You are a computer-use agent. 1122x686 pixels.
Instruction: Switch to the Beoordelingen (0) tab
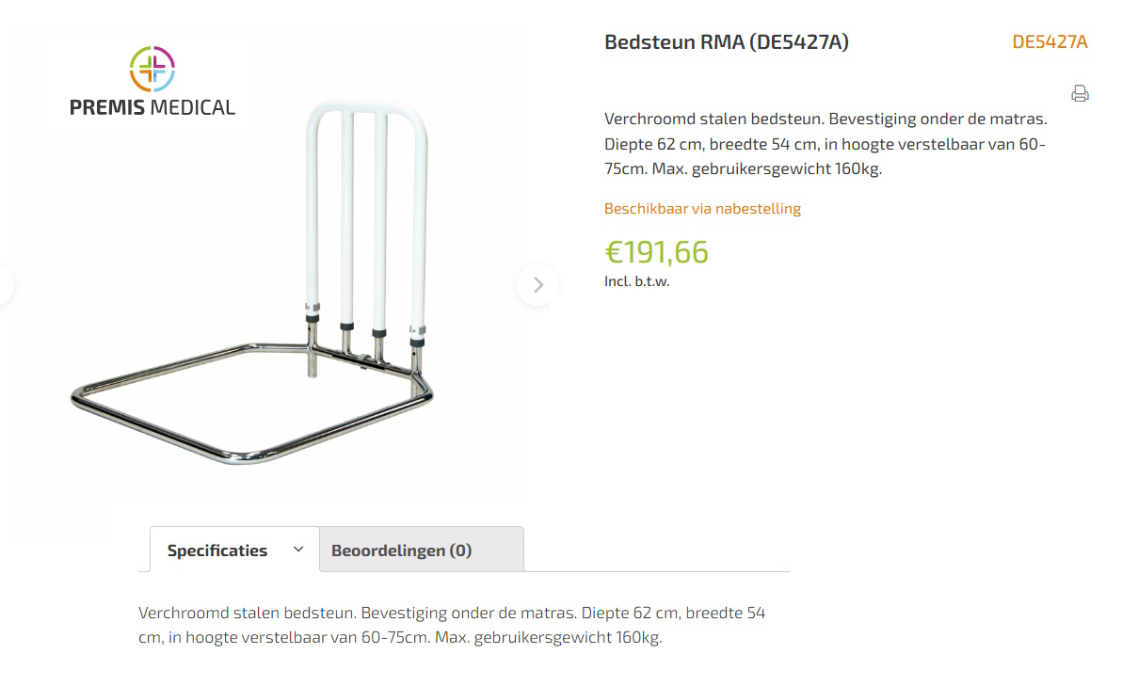(401, 550)
